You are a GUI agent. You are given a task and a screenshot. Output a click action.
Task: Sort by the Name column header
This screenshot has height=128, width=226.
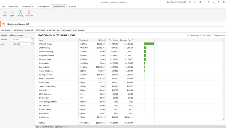(58, 40)
